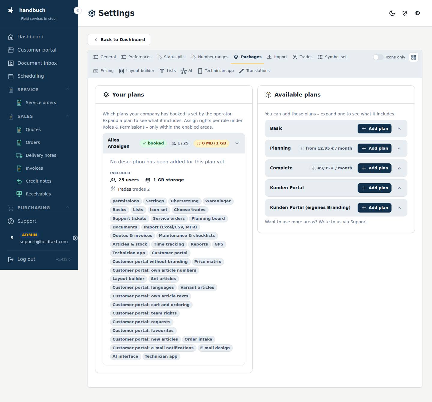The image size is (432, 402).
Task: Go to Scheduling in sidebar
Action: pos(39,76)
